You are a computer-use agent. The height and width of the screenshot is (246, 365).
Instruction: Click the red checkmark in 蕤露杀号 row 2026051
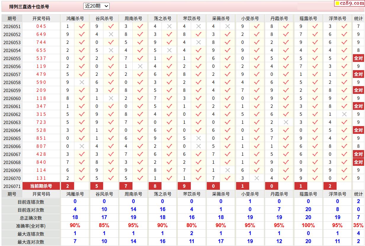[x=315, y=26]
